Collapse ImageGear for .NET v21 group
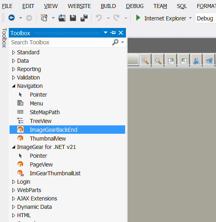This screenshot has height=222, width=216. click(14, 147)
